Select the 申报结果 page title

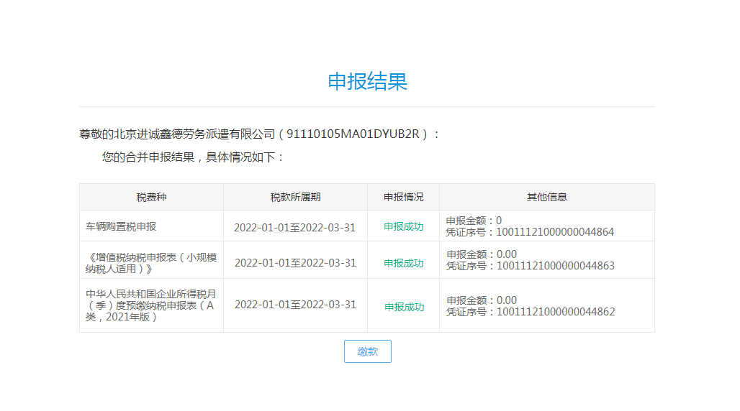coord(368,81)
